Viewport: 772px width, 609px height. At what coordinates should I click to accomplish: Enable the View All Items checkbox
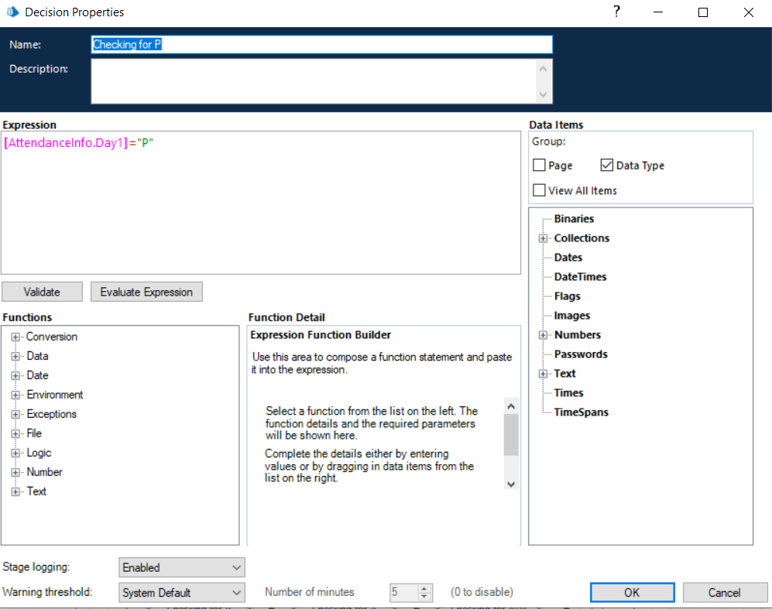pyautogui.click(x=539, y=190)
